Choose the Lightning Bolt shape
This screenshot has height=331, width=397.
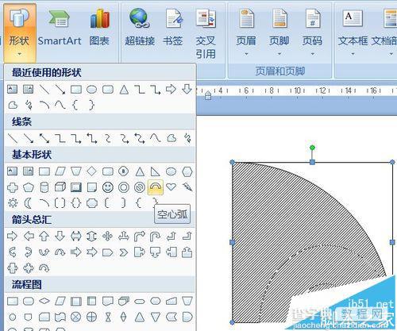[x=187, y=187]
